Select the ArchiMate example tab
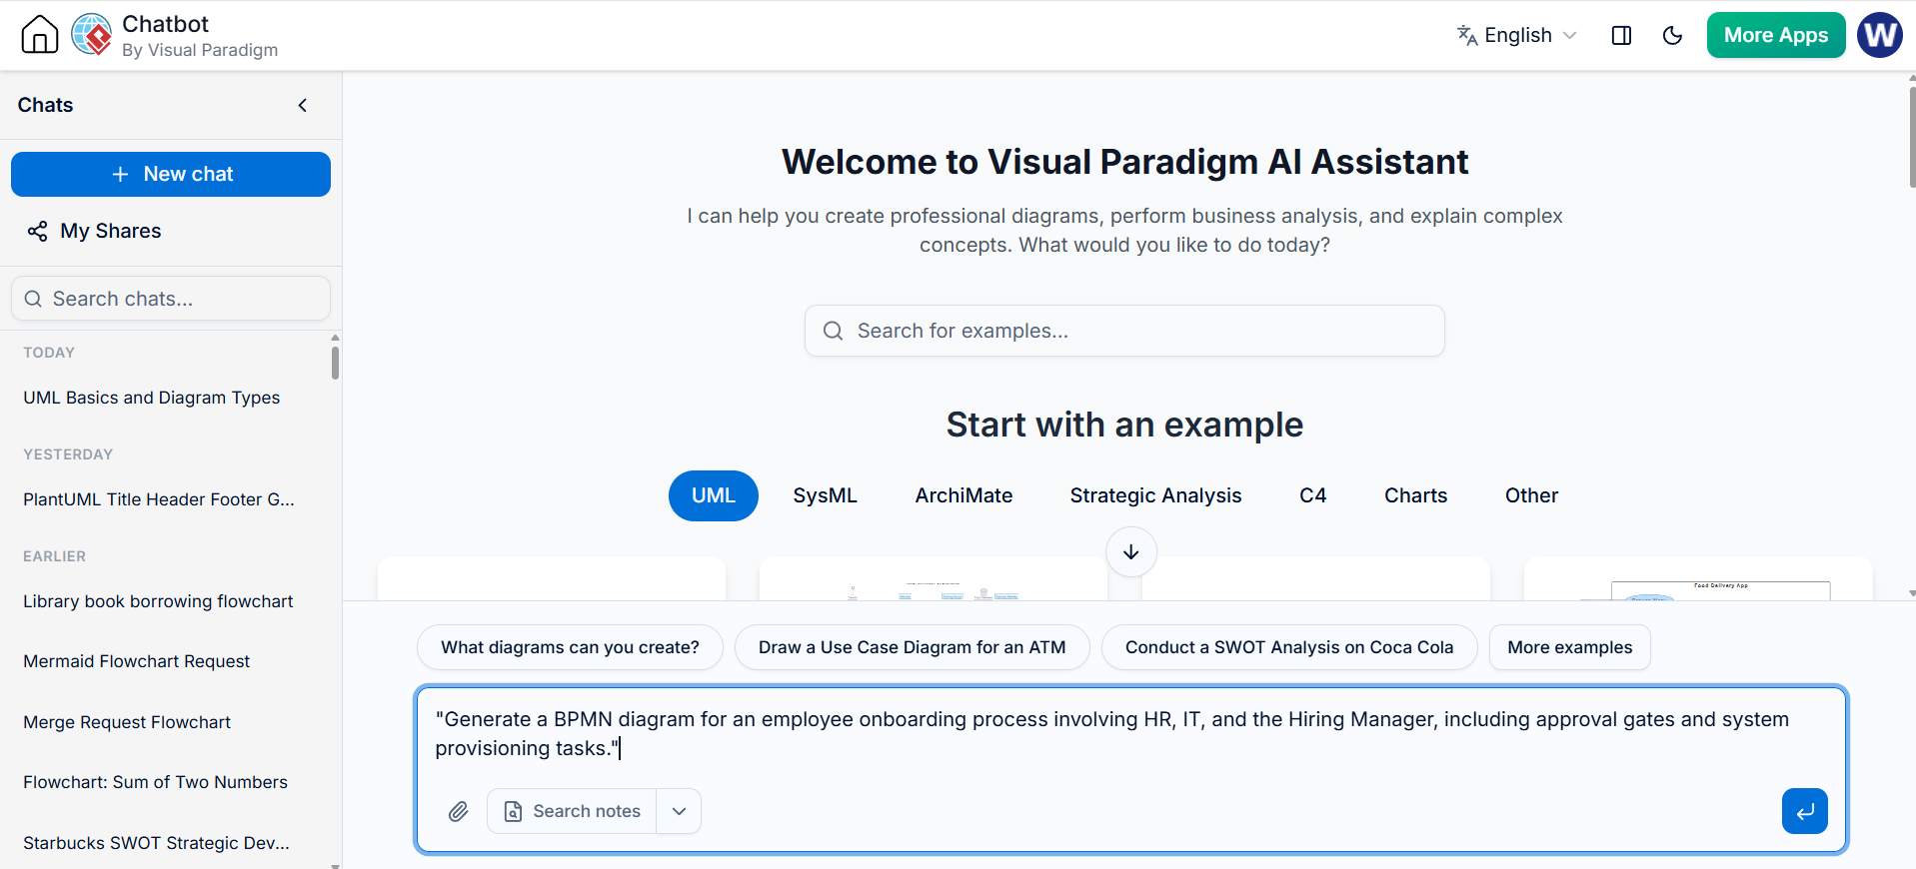The image size is (1916, 869). [963, 495]
